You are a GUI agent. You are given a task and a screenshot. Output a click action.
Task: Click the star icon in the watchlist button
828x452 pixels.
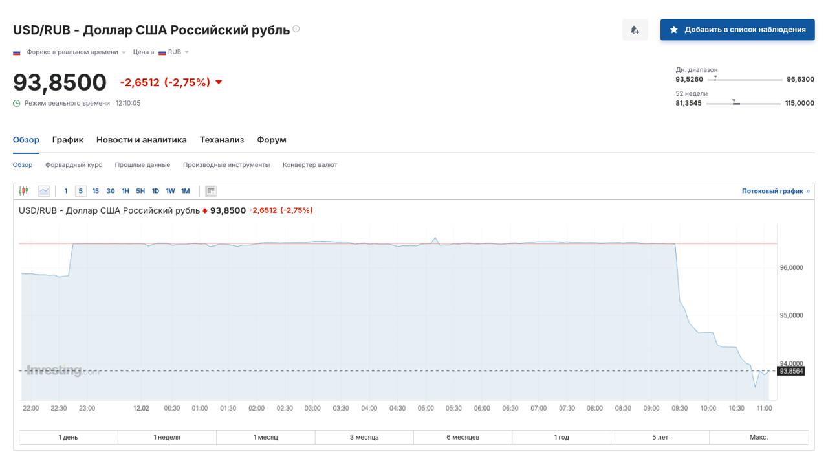(x=674, y=30)
